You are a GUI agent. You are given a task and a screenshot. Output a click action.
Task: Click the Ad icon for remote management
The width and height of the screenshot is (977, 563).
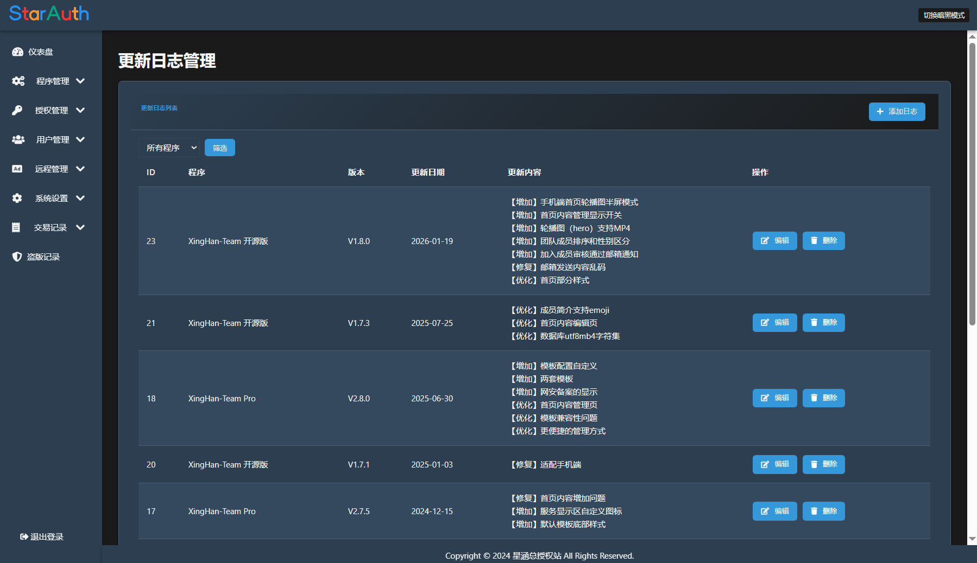coord(17,169)
